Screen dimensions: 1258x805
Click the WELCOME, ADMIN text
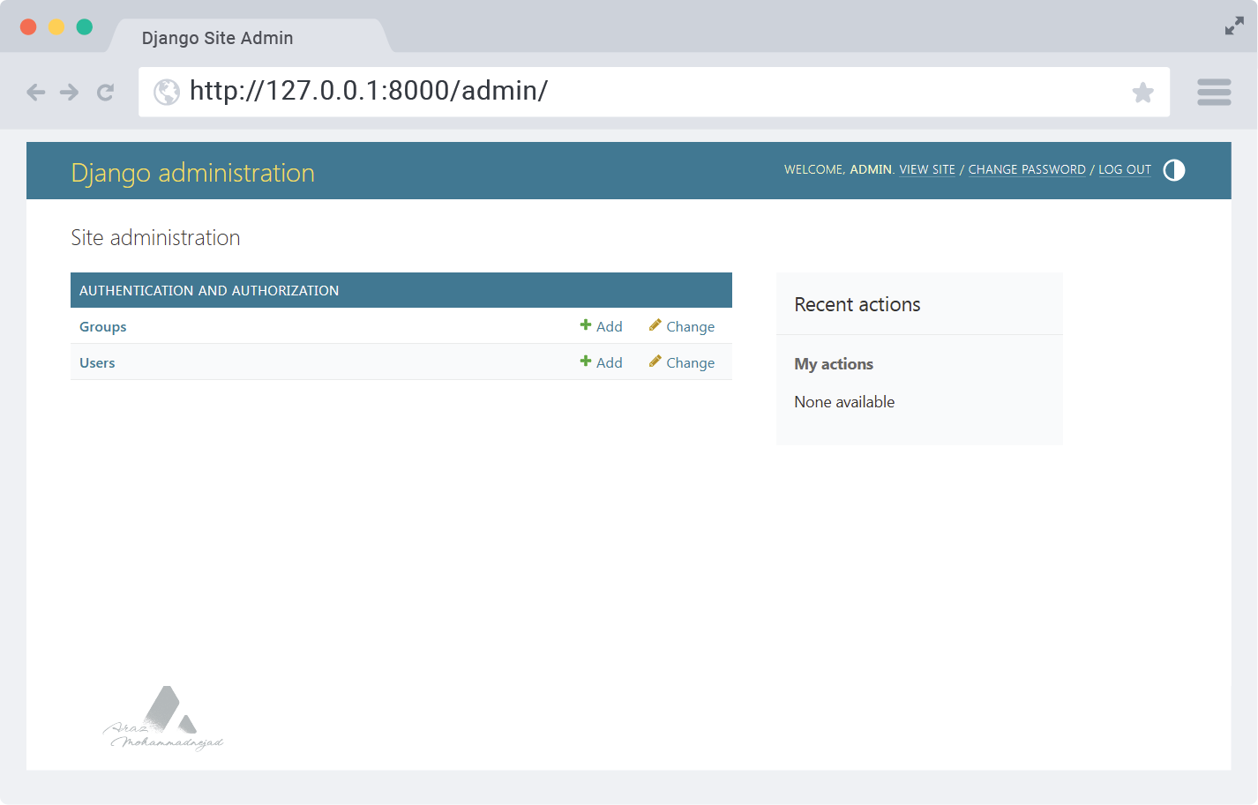[x=839, y=169]
